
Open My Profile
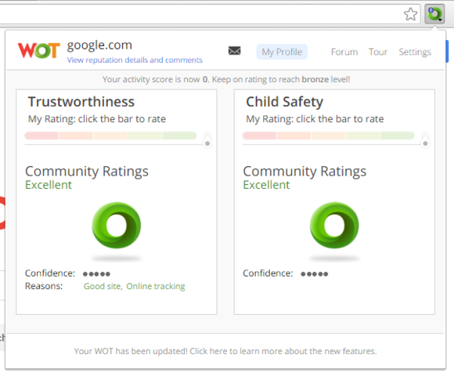tap(282, 52)
